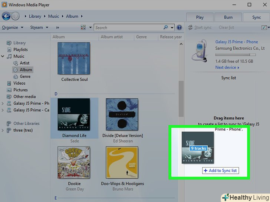Open the Organize dropdown menu
Viewport: 270px width, 202px height.
[12, 27]
